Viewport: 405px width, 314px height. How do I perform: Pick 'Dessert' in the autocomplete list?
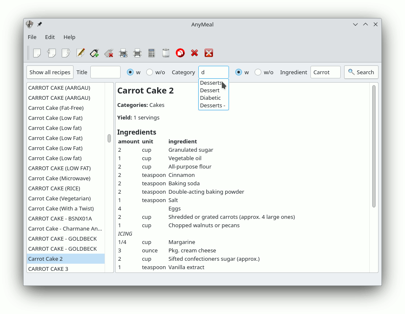click(210, 91)
